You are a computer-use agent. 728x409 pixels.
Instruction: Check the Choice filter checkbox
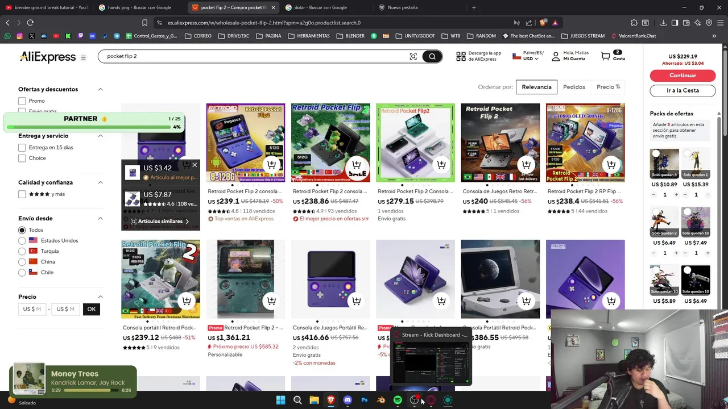pos(22,158)
